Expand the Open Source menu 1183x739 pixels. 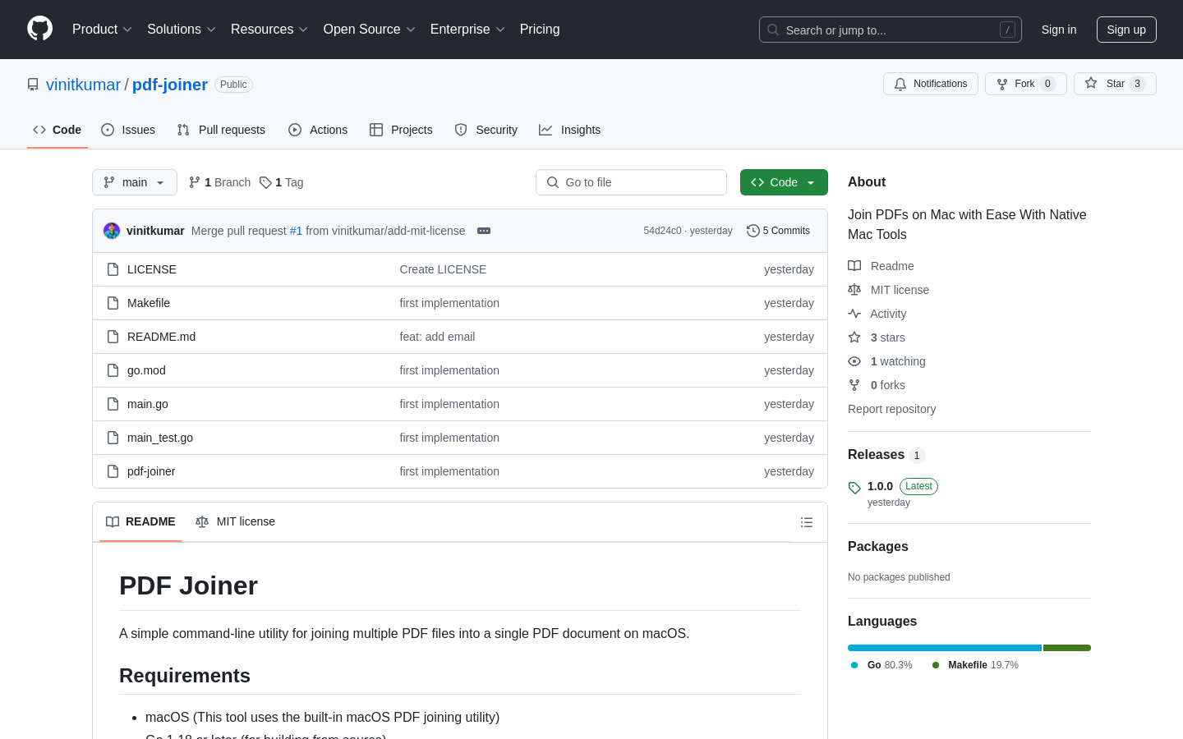point(370,29)
